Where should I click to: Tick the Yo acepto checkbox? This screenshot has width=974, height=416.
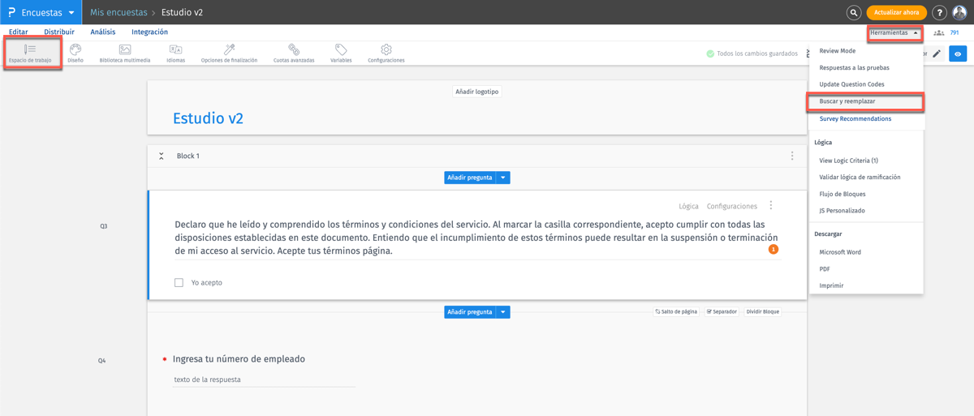coord(179,283)
